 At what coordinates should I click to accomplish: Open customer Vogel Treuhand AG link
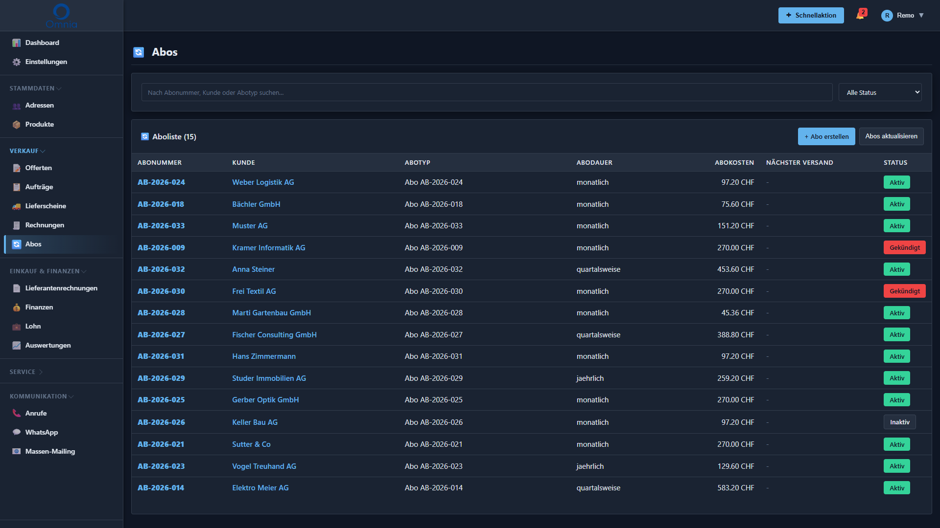pyautogui.click(x=264, y=466)
